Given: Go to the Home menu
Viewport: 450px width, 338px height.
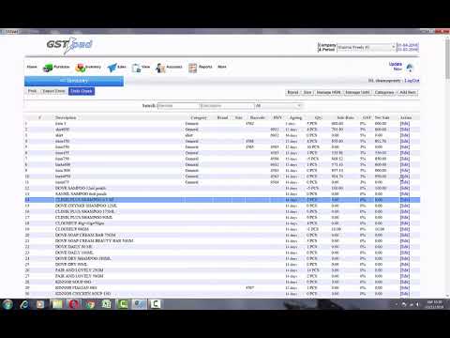Looking at the screenshot, I should (32, 67).
